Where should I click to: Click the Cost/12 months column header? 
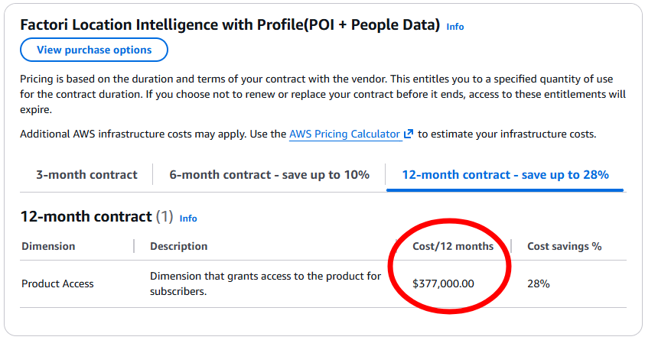(x=453, y=246)
